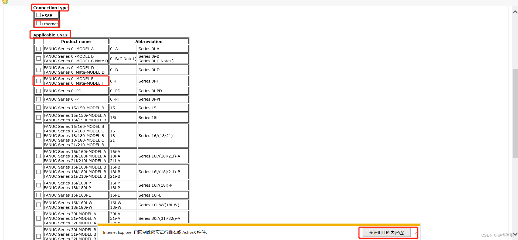Tick the FANUC Series 0i-MODEL F checkbox
The width and height of the screenshot is (518, 240).
[x=39, y=81]
